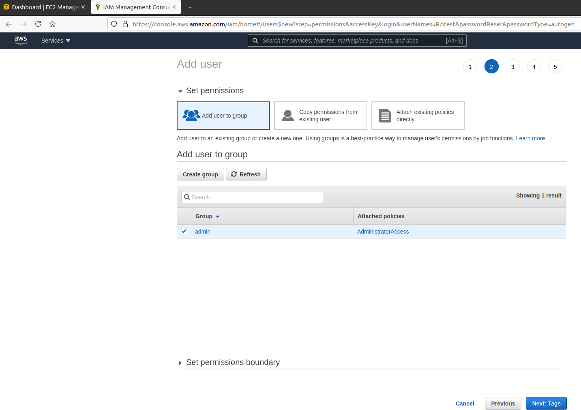Jump to wizard step 1

[470, 67]
